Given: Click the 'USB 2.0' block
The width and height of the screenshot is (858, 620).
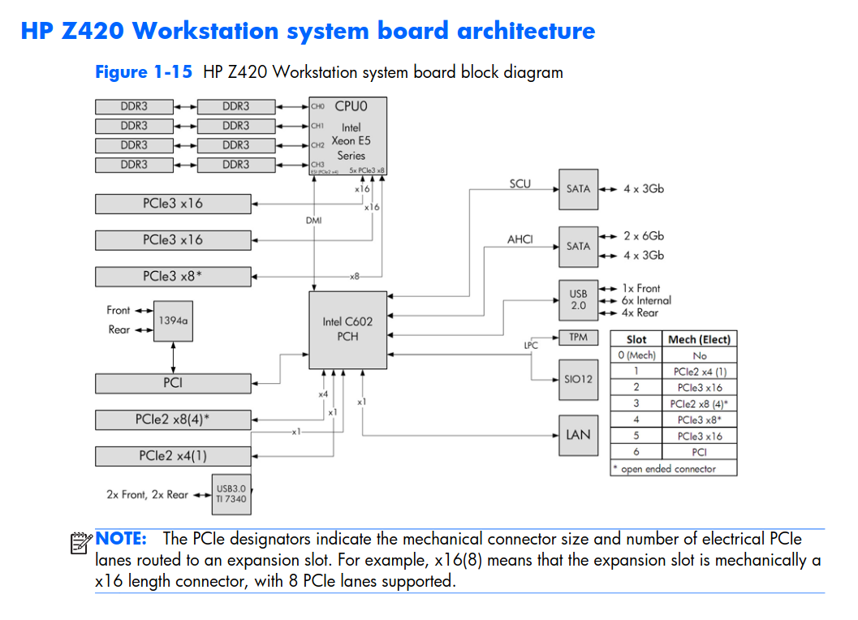Looking at the screenshot, I should coord(579,300).
